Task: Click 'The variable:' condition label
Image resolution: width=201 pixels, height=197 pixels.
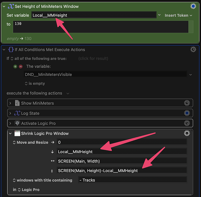Action: [38, 66]
